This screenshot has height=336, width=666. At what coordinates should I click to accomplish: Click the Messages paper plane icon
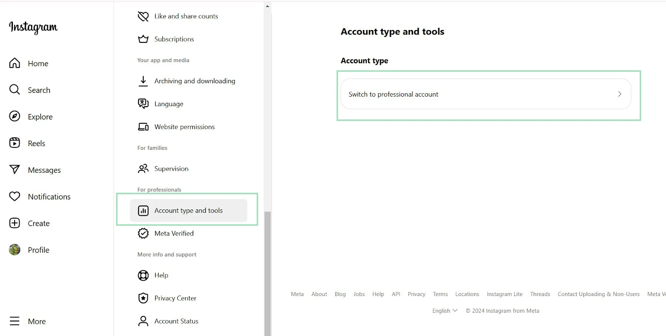pyautogui.click(x=15, y=170)
